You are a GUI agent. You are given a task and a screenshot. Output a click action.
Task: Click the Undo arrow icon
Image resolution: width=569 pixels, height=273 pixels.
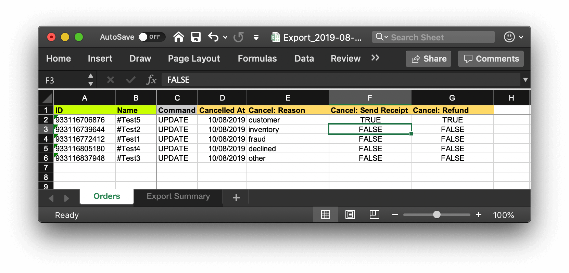213,37
